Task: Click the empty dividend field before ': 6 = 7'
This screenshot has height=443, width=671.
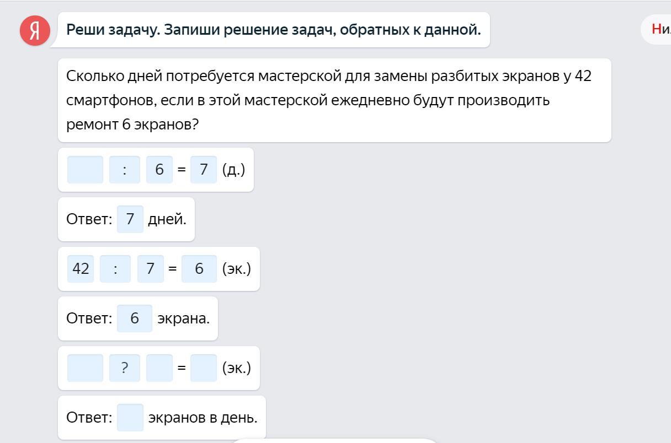Action: click(x=85, y=170)
